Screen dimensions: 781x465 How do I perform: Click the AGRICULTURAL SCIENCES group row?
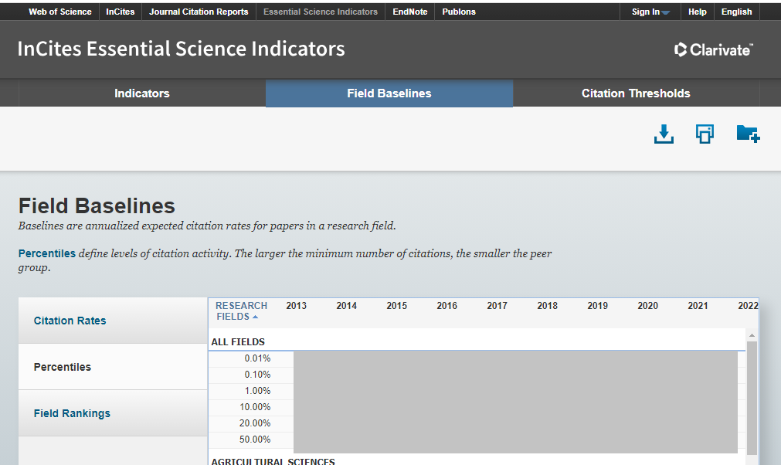[x=477, y=460]
